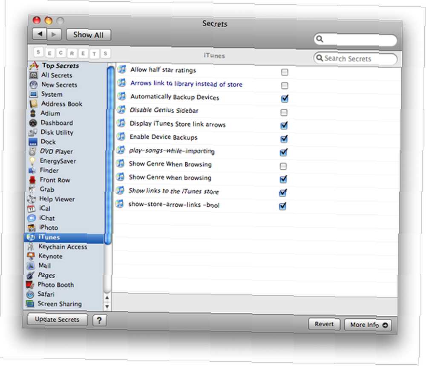Select the Safari compass icon
This screenshot has width=426, height=366.
click(x=30, y=294)
